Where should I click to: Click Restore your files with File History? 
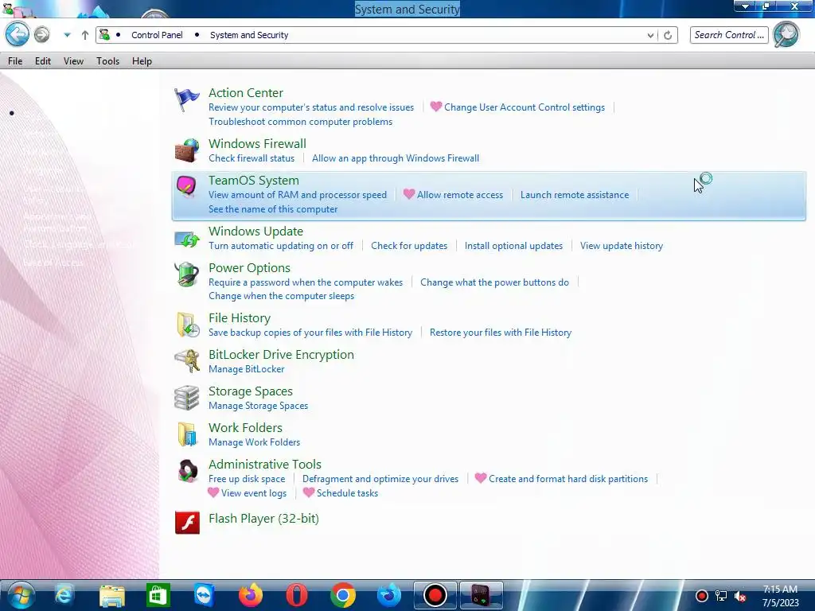[x=500, y=333]
